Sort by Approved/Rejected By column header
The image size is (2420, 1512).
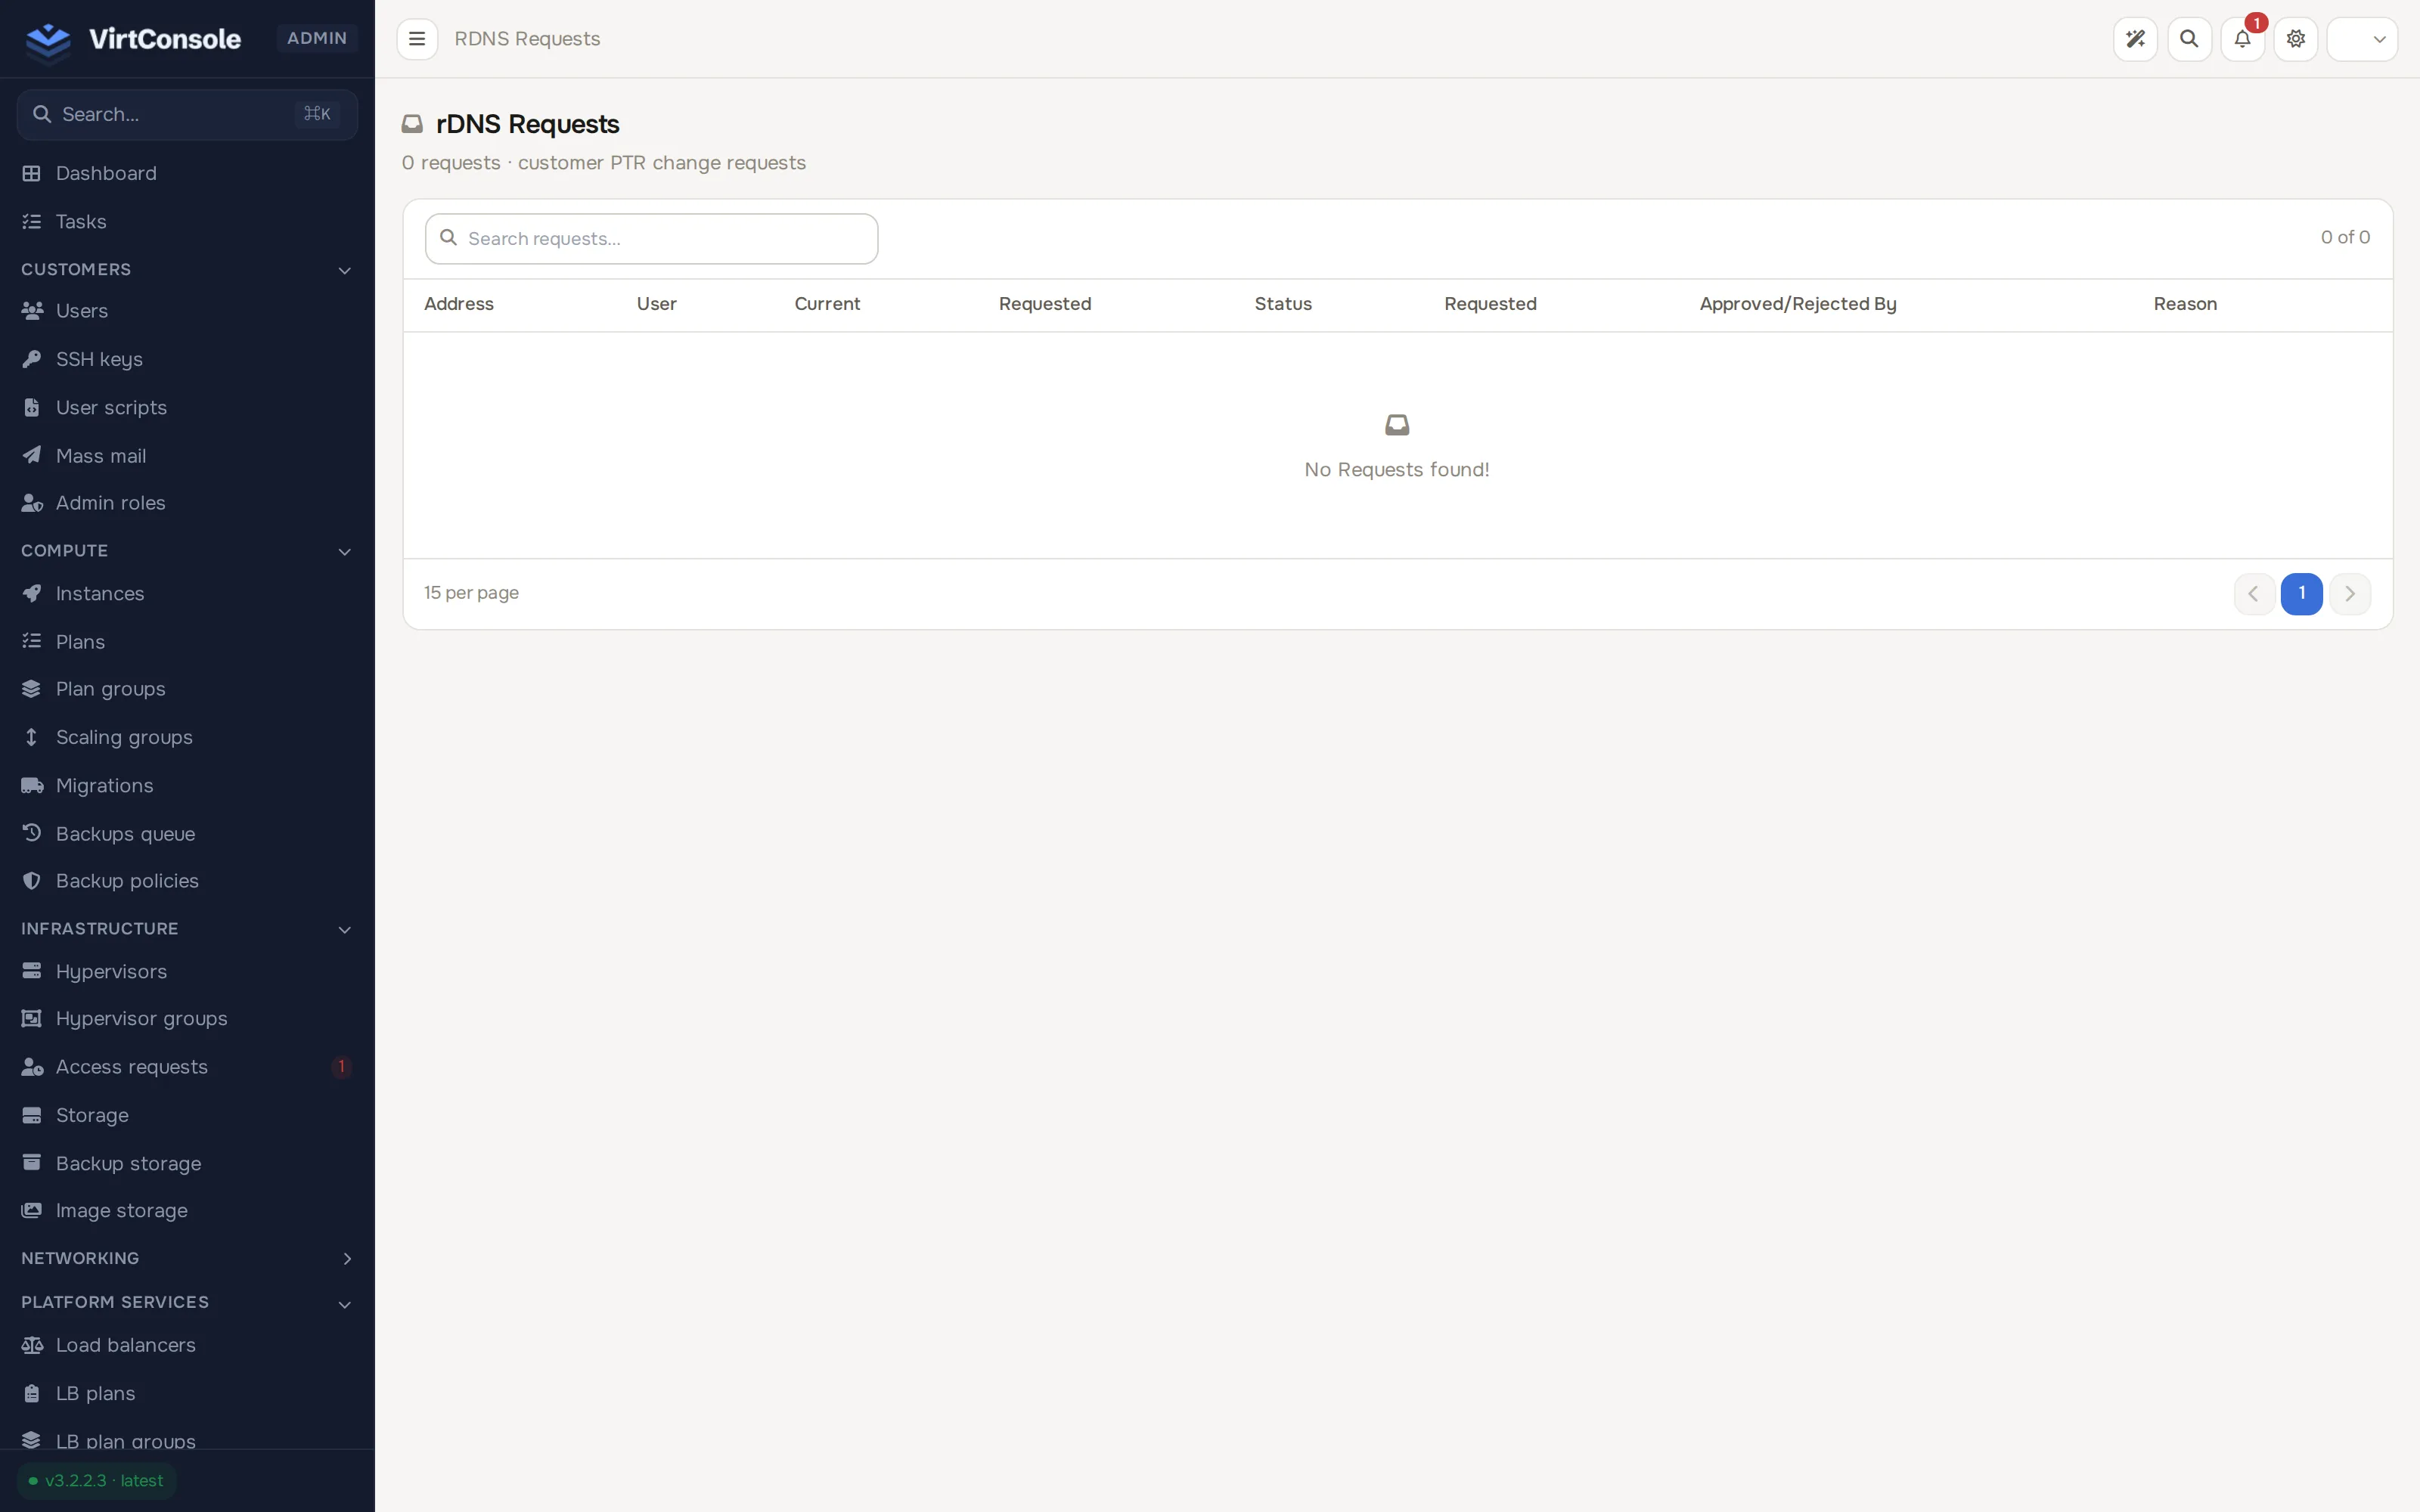1798,304
